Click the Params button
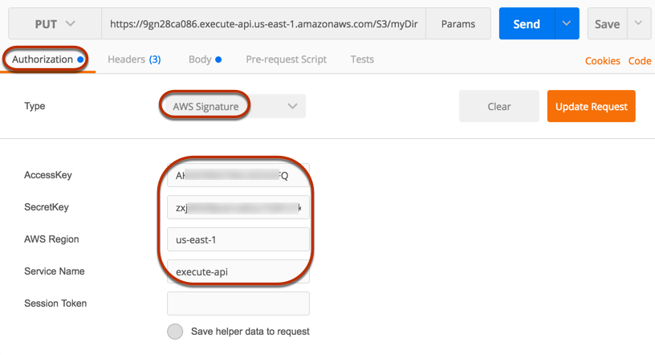655x355 pixels. [x=458, y=24]
